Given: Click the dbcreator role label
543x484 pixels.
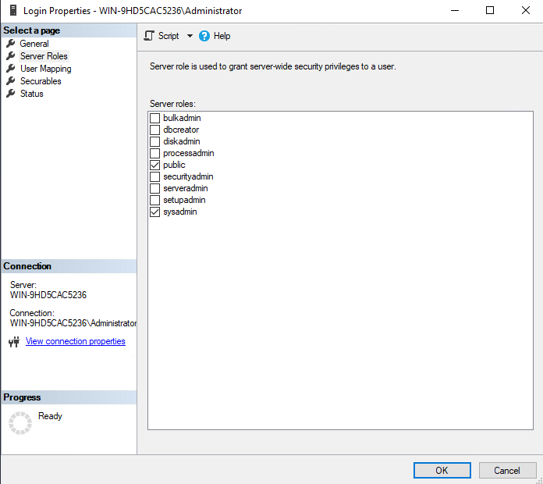Looking at the screenshot, I should point(181,130).
